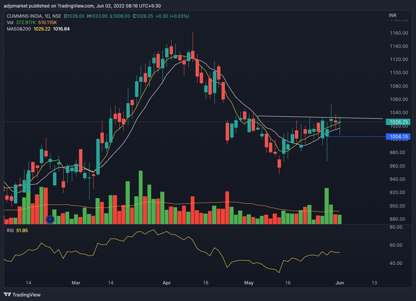Click the Apr date label

(167, 283)
